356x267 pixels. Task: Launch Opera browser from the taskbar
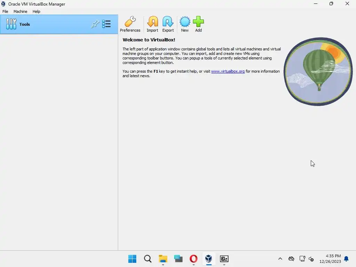(x=193, y=259)
